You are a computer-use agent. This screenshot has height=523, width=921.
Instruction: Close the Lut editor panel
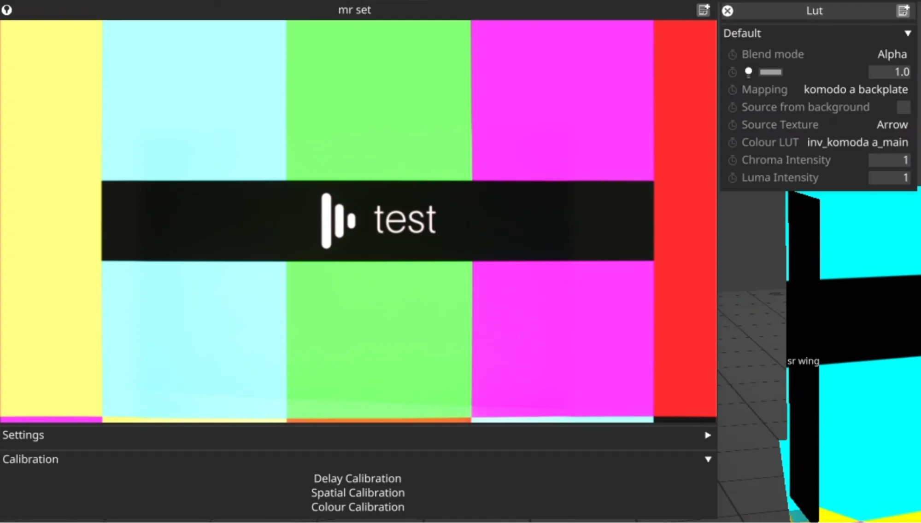(727, 11)
